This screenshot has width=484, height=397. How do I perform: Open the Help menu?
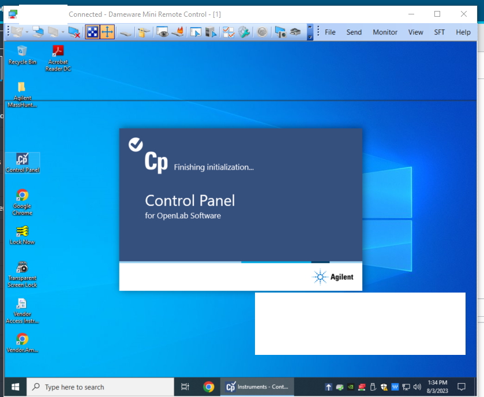tap(463, 32)
